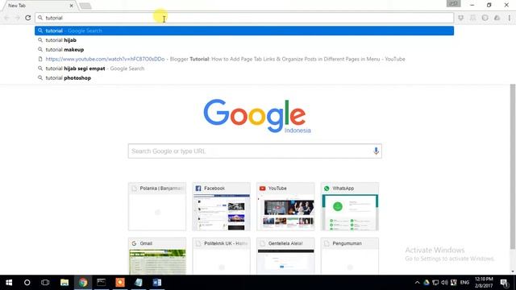Click the address bar containing 'tutorial'
The height and width of the screenshot is (290, 516).
[244, 18]
